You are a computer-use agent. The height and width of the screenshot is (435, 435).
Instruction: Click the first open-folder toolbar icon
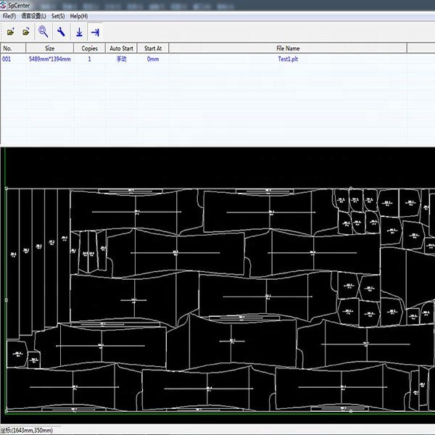[x=10, y=32]
